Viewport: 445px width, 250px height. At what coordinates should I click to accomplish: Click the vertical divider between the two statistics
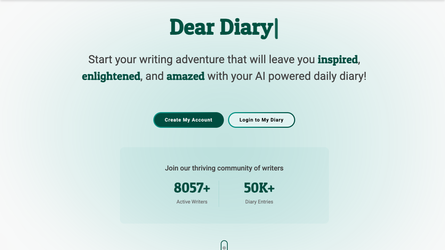point(219,193)
